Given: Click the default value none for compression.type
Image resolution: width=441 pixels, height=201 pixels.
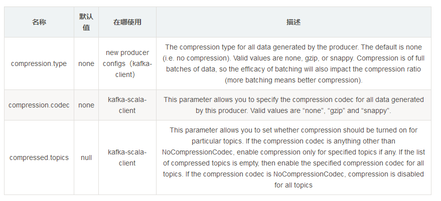Looking at the screenshot, I should (x=86, y=63).
